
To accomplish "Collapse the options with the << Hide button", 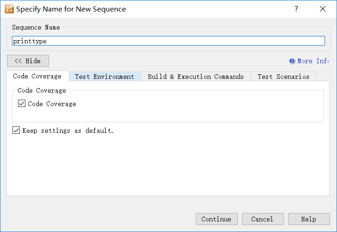I will coord(28,61).
